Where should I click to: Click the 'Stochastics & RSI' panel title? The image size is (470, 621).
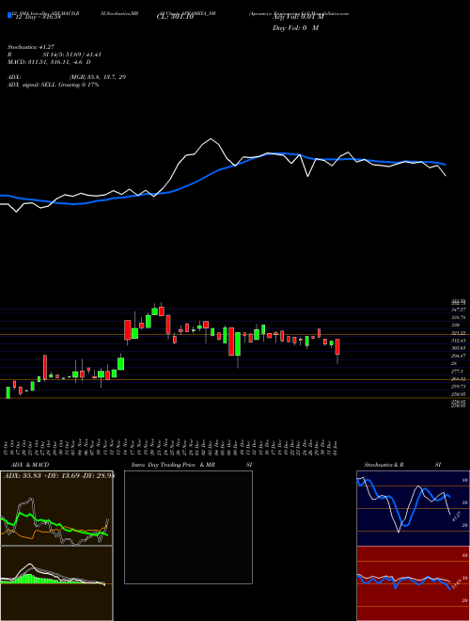[x=402, y=465]
